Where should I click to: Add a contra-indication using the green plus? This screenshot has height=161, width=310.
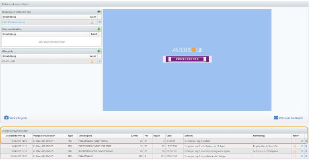(x=99, y=29)
